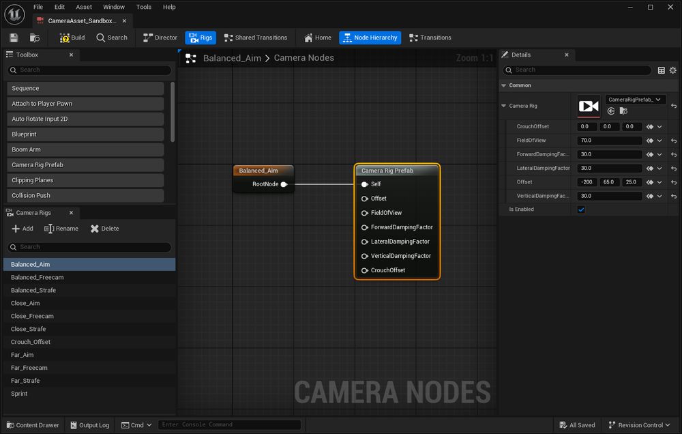Open the Offset parameter dropdown arrow
The width and height of the screenshot is (682, 434).
click(659, 182)
